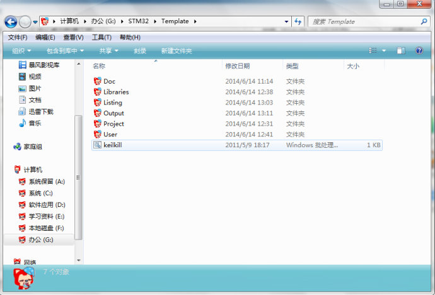Open the 组织 dropdown menu

(21, 51)
